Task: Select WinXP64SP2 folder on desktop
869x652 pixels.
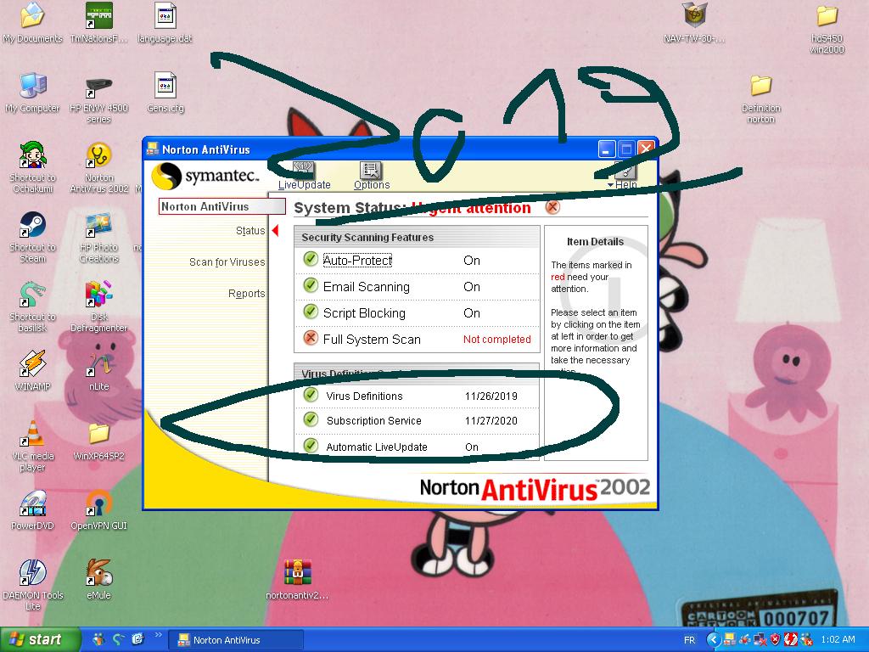Action: point(98,441)
